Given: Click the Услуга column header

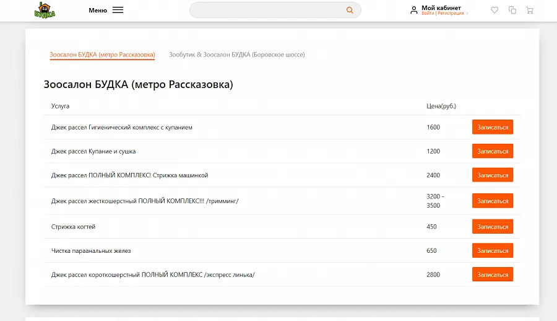Looking at the screenshot, I should (60, 106).
